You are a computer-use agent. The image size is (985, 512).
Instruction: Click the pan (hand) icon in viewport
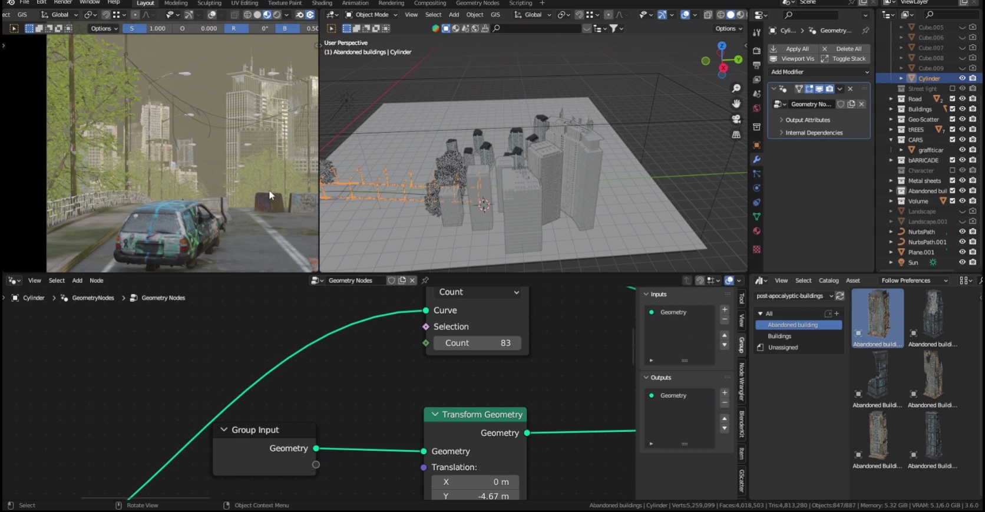[736, 104]
